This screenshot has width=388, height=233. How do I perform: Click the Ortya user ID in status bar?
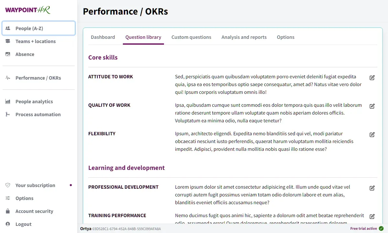point(126,229)
